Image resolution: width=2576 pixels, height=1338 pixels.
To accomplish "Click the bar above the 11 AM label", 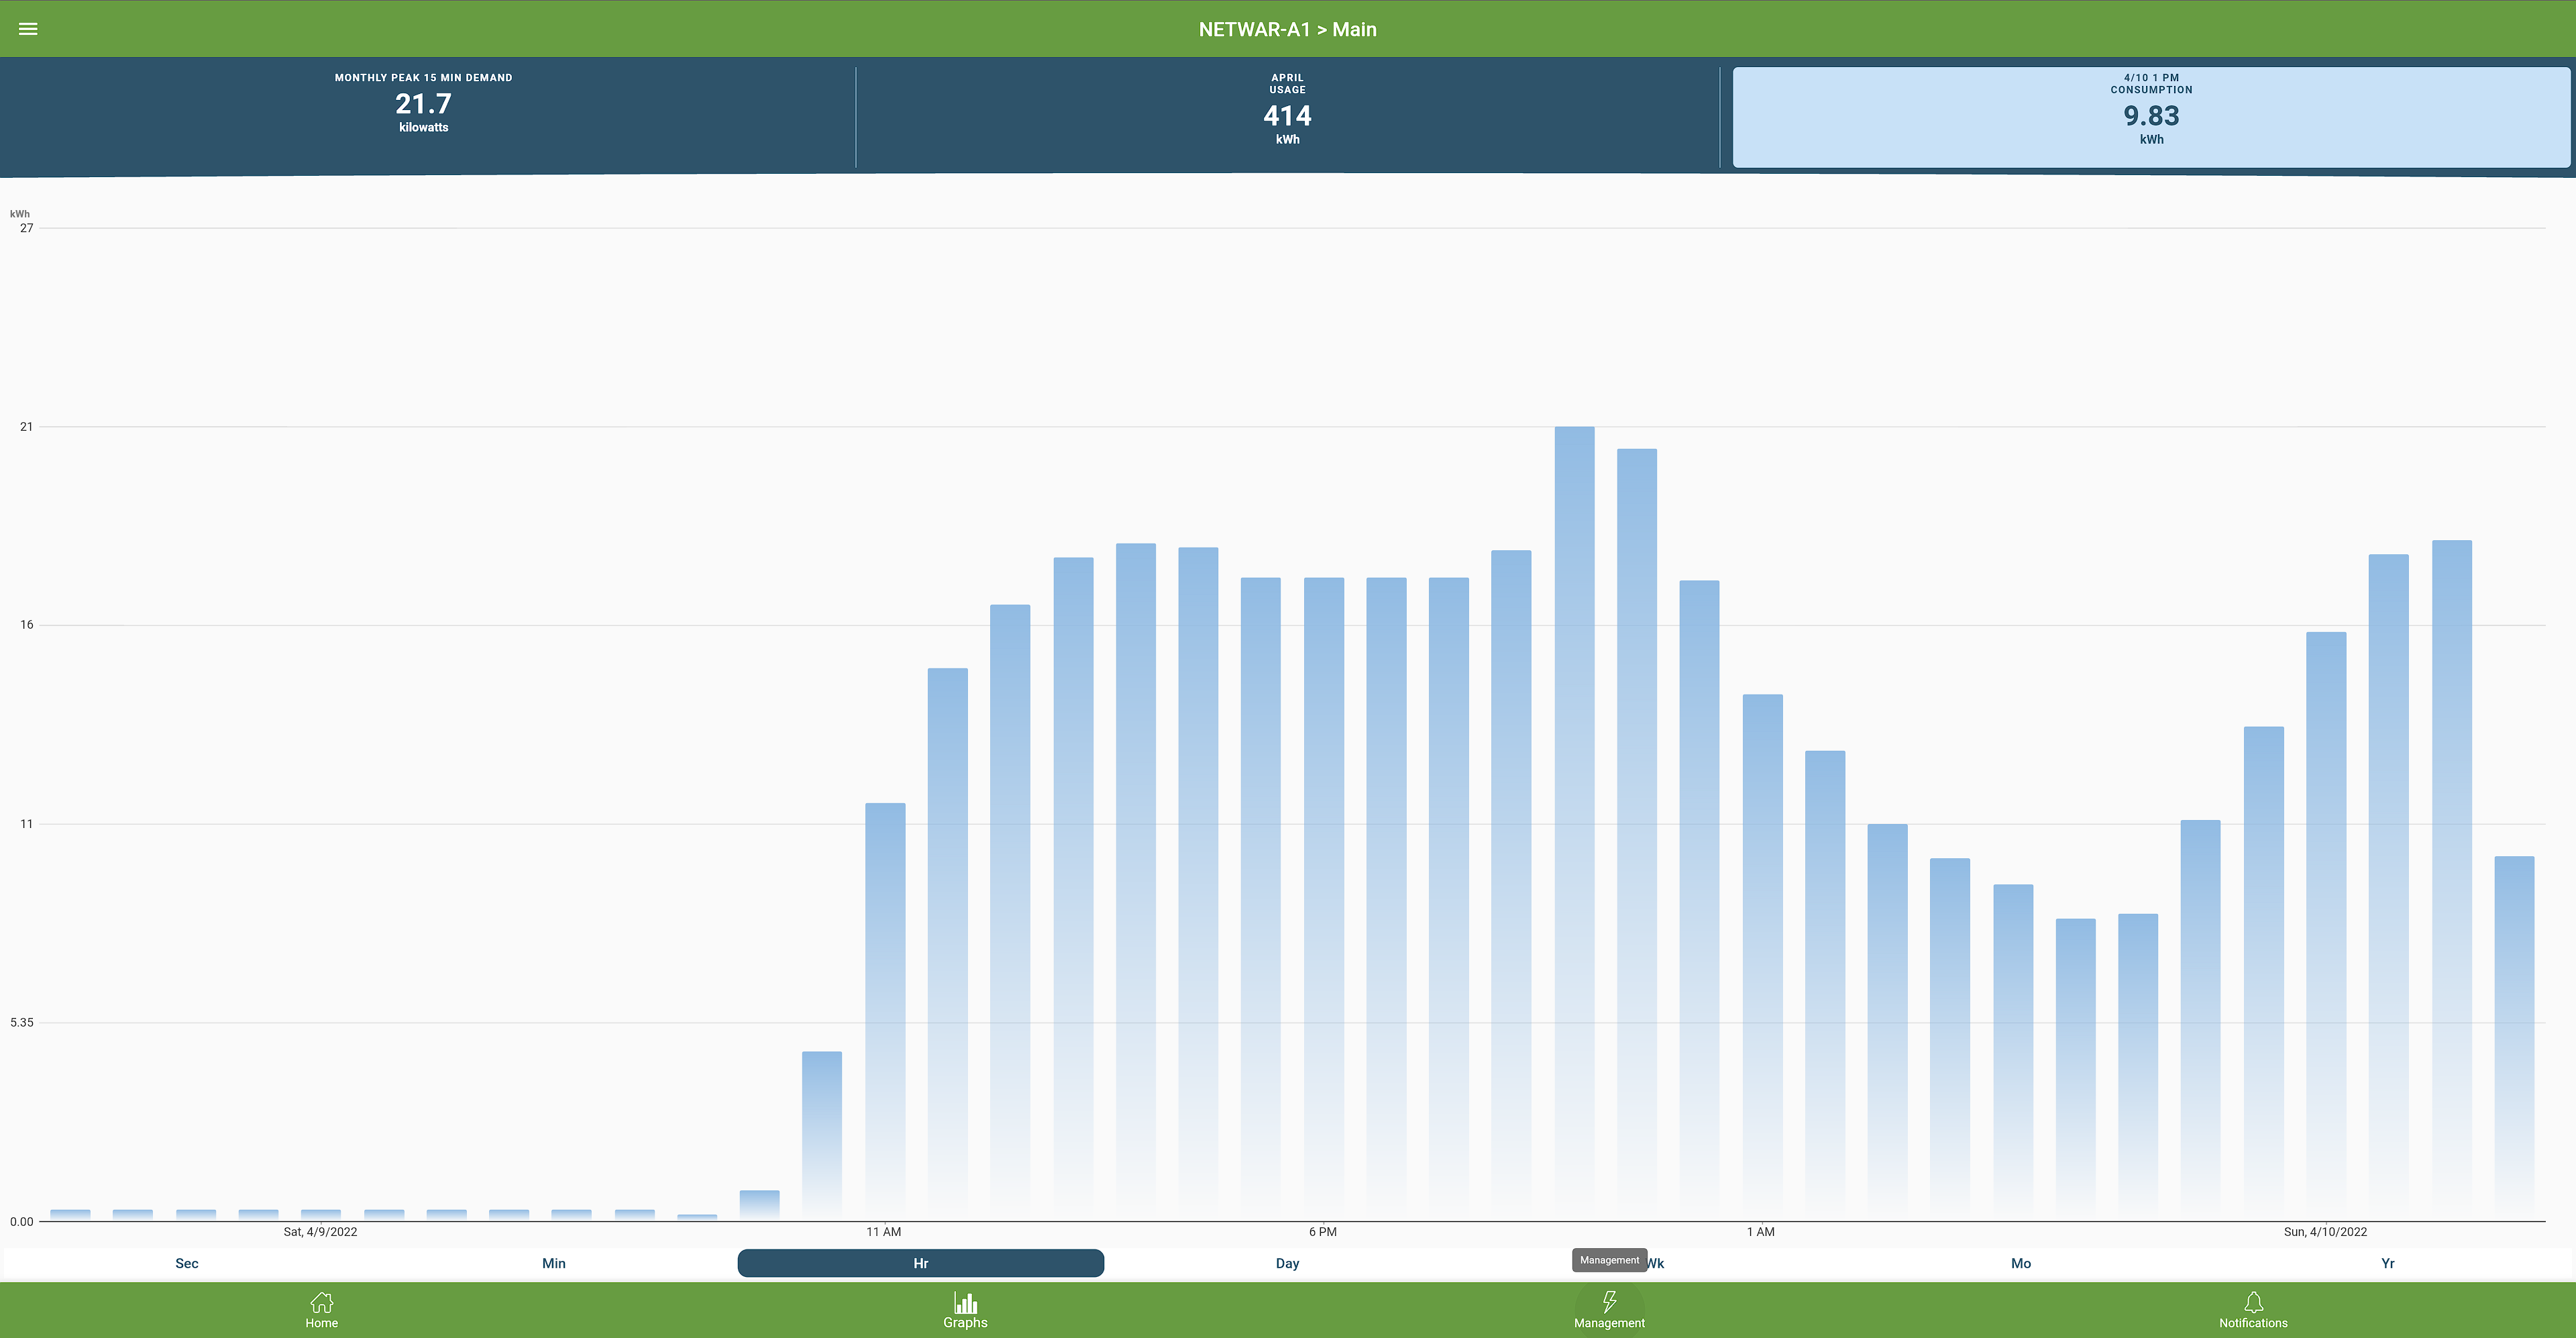I will (885, 1010).
